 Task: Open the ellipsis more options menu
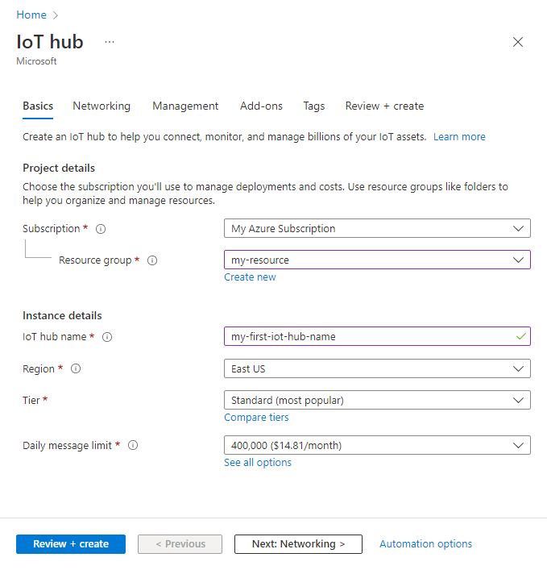(110, 42)
